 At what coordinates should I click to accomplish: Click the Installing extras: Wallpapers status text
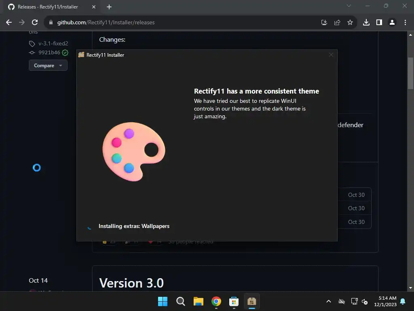coord(134,226)
